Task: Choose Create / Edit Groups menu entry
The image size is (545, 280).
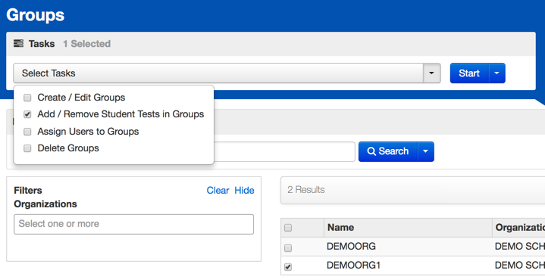Action: [x=81, y=98]
